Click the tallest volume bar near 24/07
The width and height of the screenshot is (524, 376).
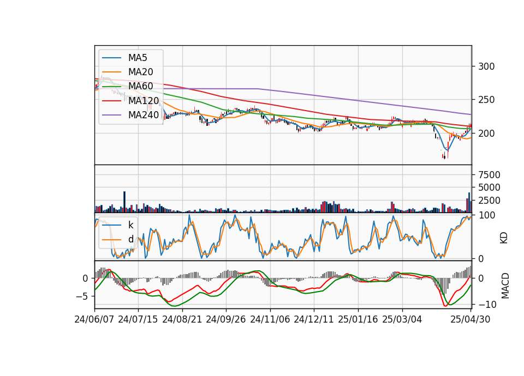[124, 202]
